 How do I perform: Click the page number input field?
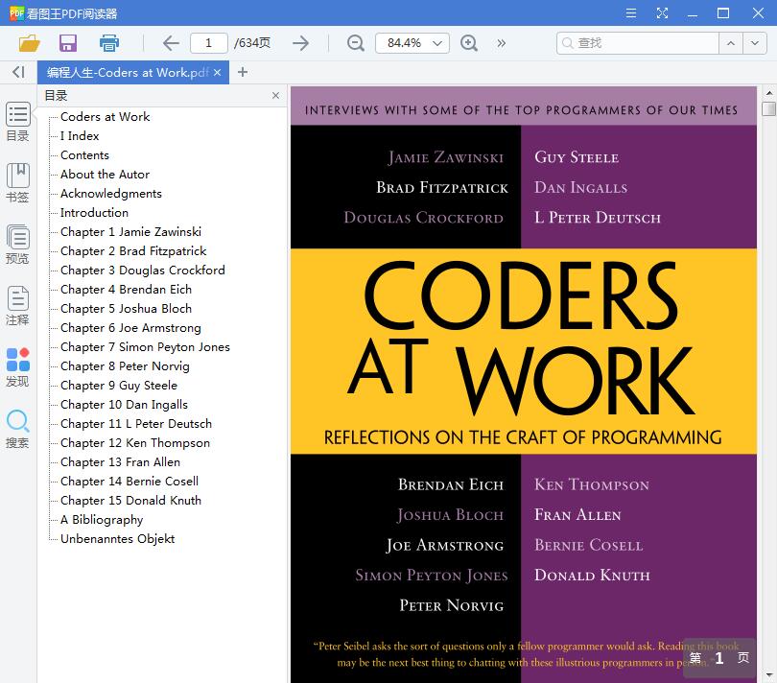point(208,43)
